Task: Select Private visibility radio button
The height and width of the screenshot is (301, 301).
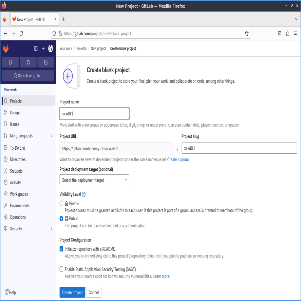Action: pyautogui.click(x=61, y=203)
